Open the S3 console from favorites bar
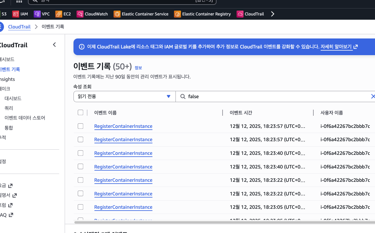Image resolution: width=375 pixels, height=233 pixels. click(4, 14)
